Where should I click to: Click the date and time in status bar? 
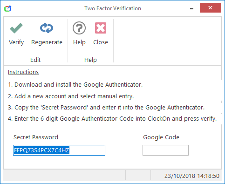click(x=192, y=176)
